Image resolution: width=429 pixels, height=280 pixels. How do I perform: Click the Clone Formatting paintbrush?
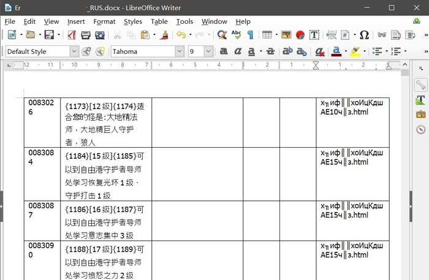[x=164, y=35]
